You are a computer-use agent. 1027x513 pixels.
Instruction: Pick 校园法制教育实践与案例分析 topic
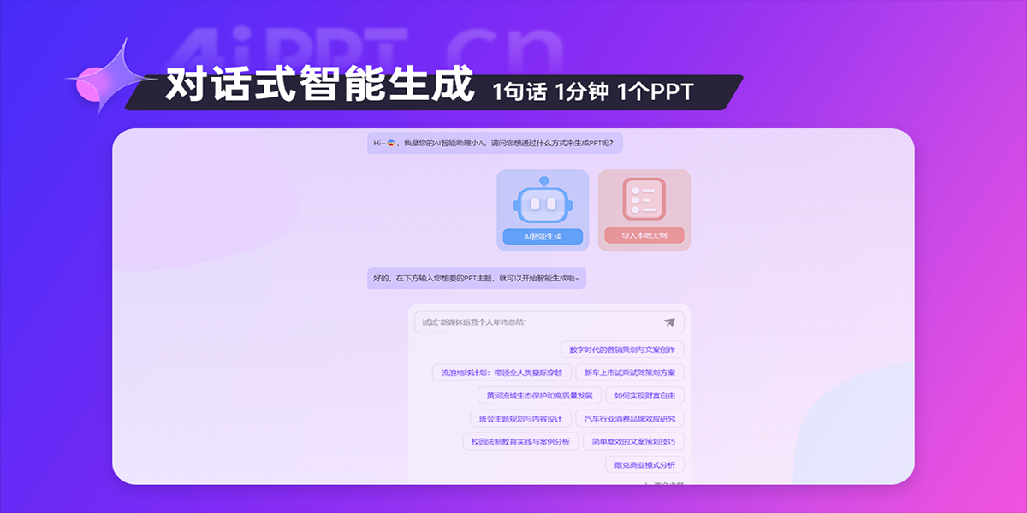(x=520, y=442)
